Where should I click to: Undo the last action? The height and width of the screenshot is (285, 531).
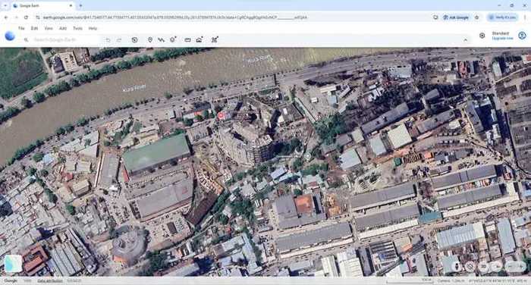click(x=108, y=40)
